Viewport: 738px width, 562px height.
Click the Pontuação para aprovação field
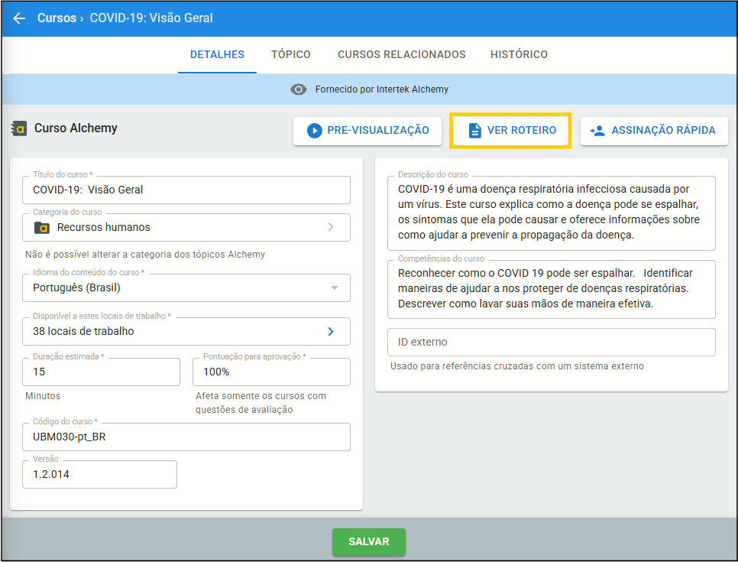pyautogui.click(x=271, y=372)
